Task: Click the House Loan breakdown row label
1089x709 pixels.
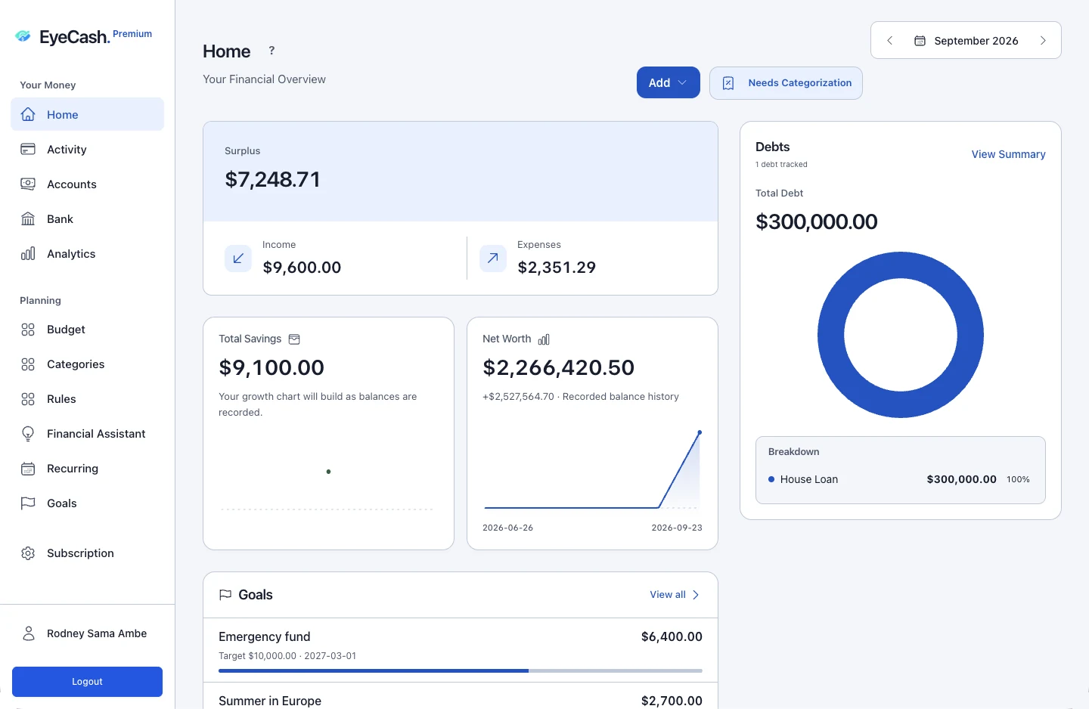Action: [x=809, y=479]
